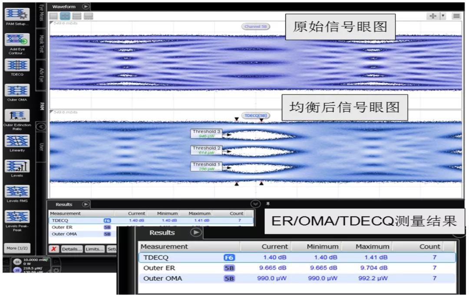469x295 pixels.
Task: Switch to the Eye Meas tab
Action: click(41, 13)
